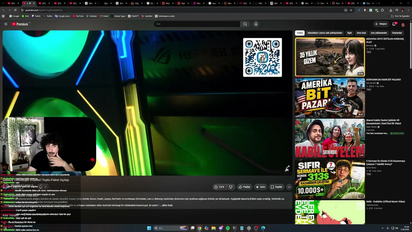Go to YouTube Premium home logo
The width and height of the screenshot is (412, 232).
[21, 24]
